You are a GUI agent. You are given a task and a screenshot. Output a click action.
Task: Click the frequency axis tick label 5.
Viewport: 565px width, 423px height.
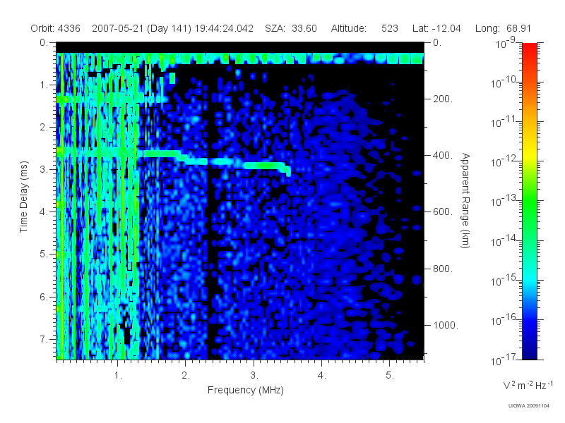(x=390, y=376)
